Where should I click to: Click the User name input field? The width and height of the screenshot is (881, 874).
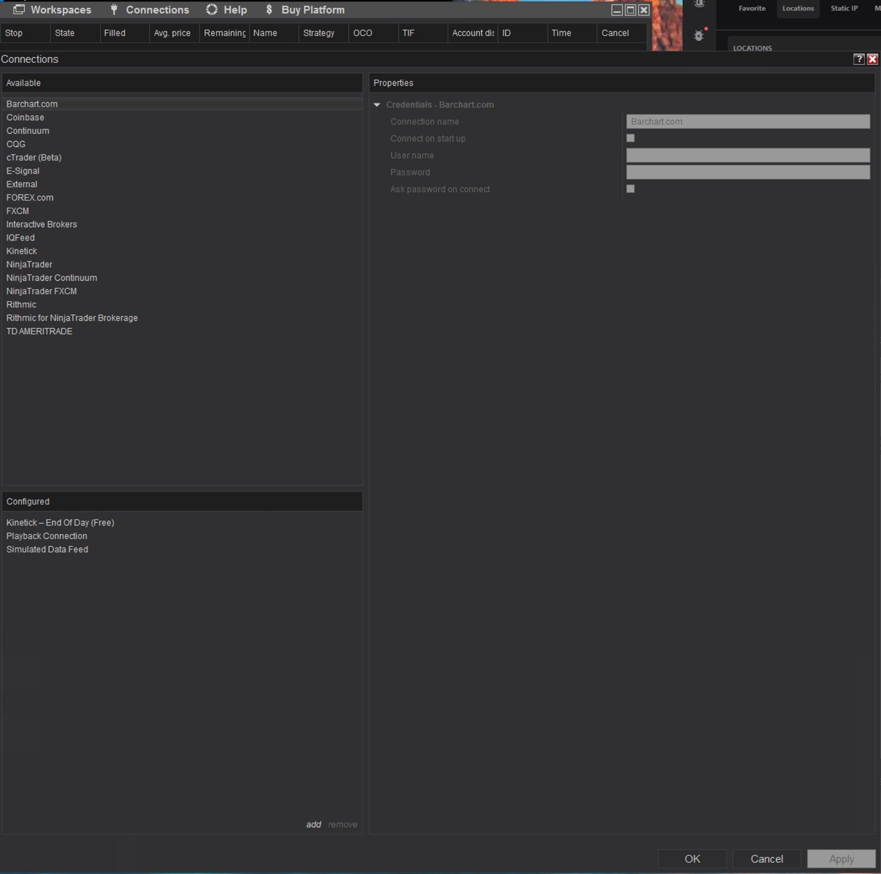point(748,155)
